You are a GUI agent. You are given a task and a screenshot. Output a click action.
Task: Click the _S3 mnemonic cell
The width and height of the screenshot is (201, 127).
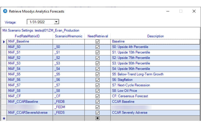(x=69, y=63)
